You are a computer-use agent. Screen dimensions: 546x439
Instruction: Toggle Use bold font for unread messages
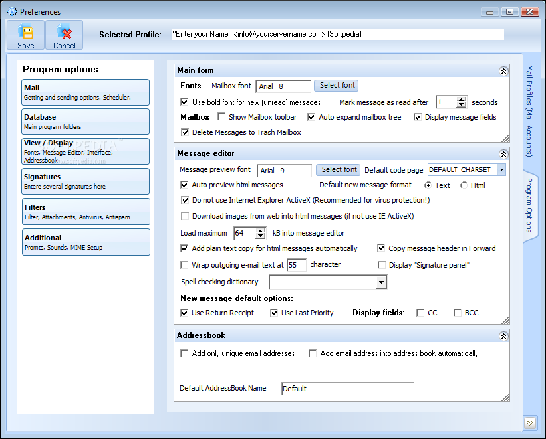coord(185,102)
